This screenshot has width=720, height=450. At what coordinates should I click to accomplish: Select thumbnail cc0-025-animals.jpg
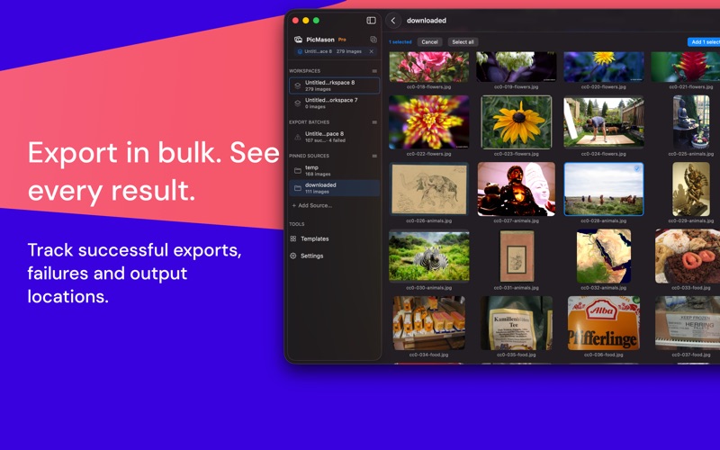point(690,122)
